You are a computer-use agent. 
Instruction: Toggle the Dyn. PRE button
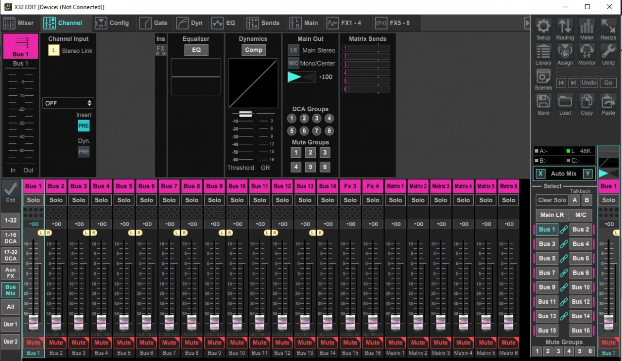coord(84,152)
